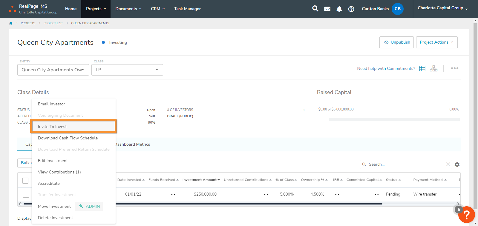This screenshot has height=226, width=478.
Task: Open the Projects dropdown menu
Action: click(96, 9)
